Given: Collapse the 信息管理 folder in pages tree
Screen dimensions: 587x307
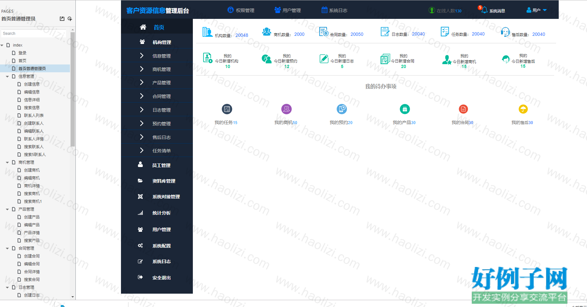Looking at the screenshot, I should point(7,77).
